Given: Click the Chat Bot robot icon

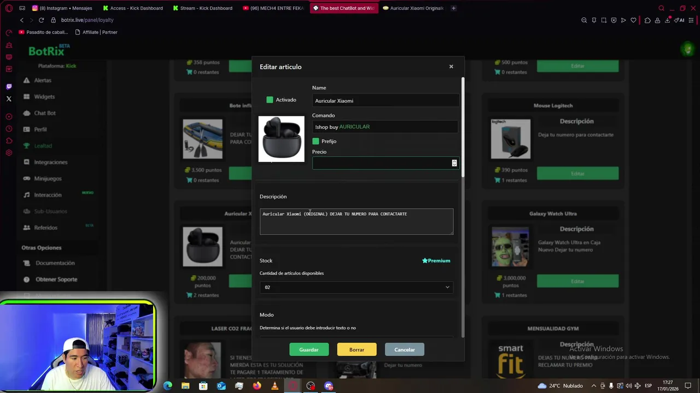Looking at the screenshot, I should (26, 113).
